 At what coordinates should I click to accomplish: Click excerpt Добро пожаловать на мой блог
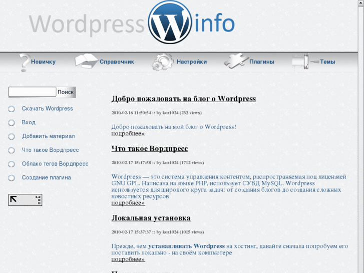click(x=174, y=127)
